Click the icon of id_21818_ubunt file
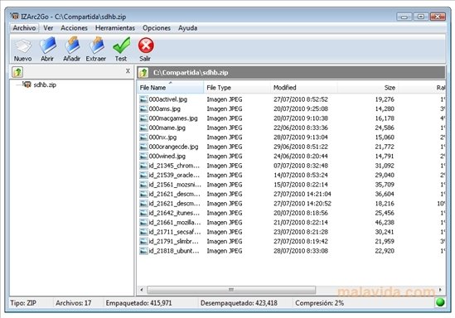Image resolution: width=455 pixels, height=318 pixels. click(143, 251)
